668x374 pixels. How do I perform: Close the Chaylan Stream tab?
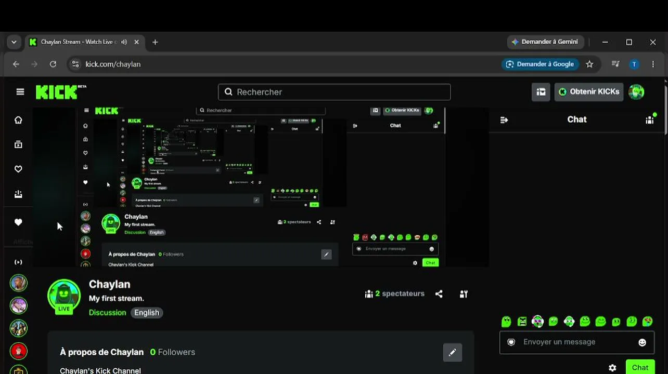coord(137,42)
